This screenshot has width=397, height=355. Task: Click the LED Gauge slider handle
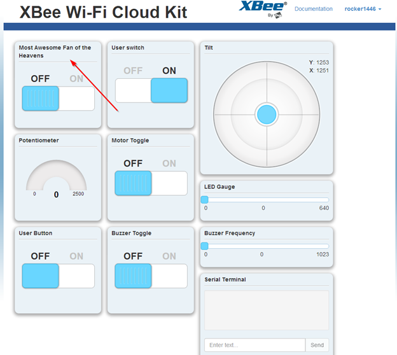[205, 200]
